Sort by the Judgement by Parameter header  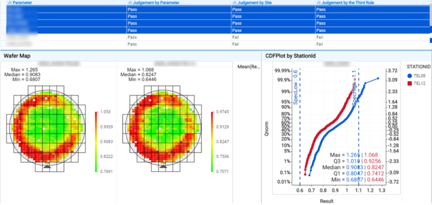(x=155, y=2)
